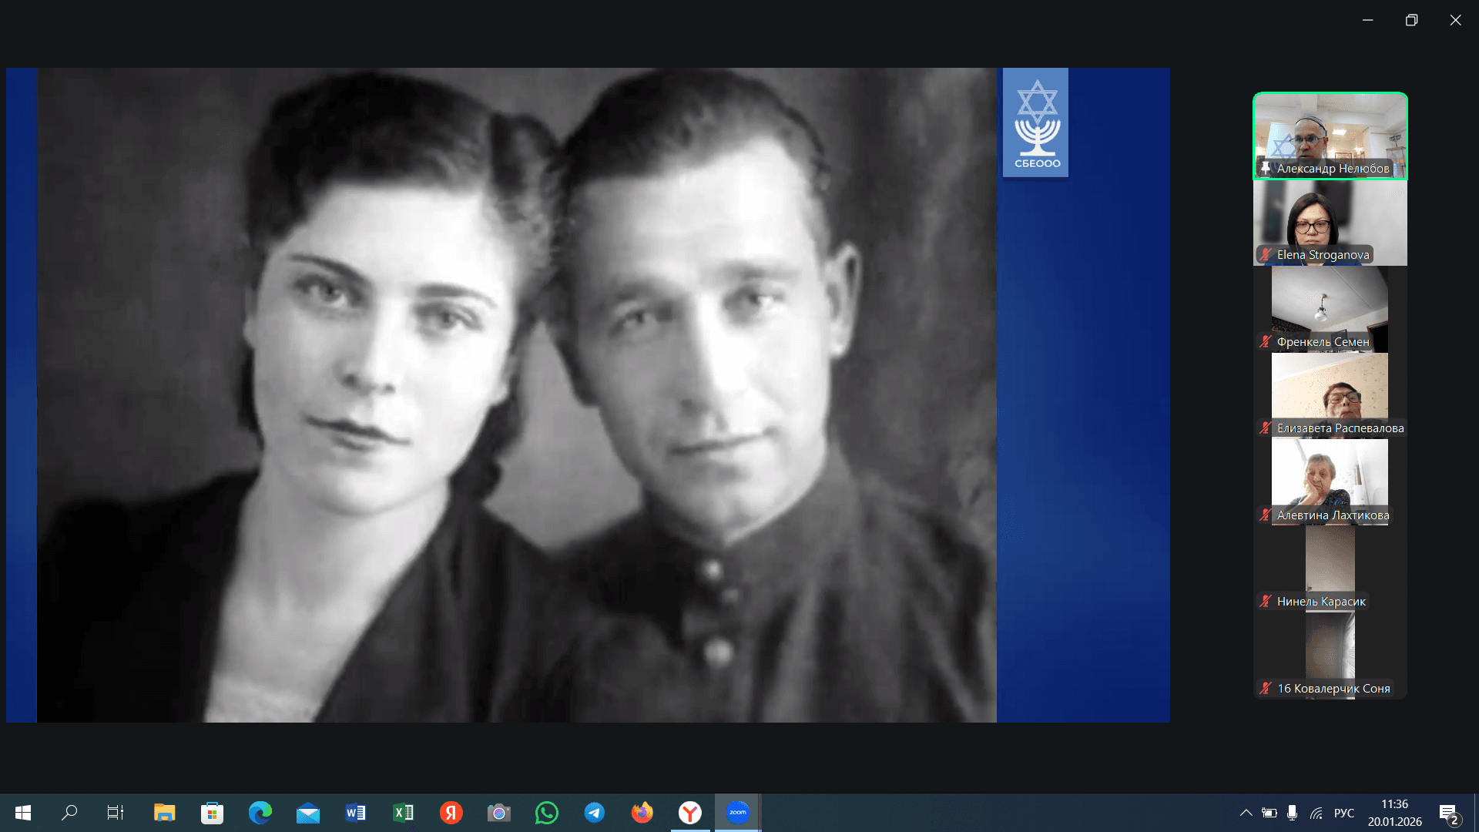
Task: Click the Show desktop sliver
Action: click(x=1476, y=813)
